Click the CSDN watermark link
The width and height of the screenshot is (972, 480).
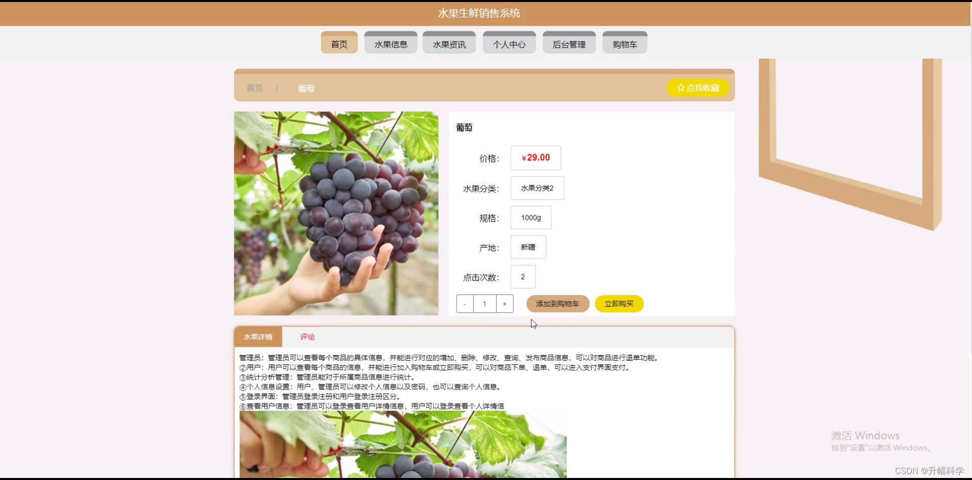(x=929, y=470)
